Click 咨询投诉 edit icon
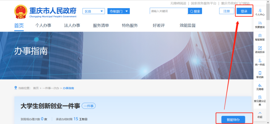The image size is (270, 124). pyautogui.click(x=260, y=48)
